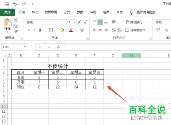Toggle the Middle Align button
171x125 pixels.
(100, 22)
